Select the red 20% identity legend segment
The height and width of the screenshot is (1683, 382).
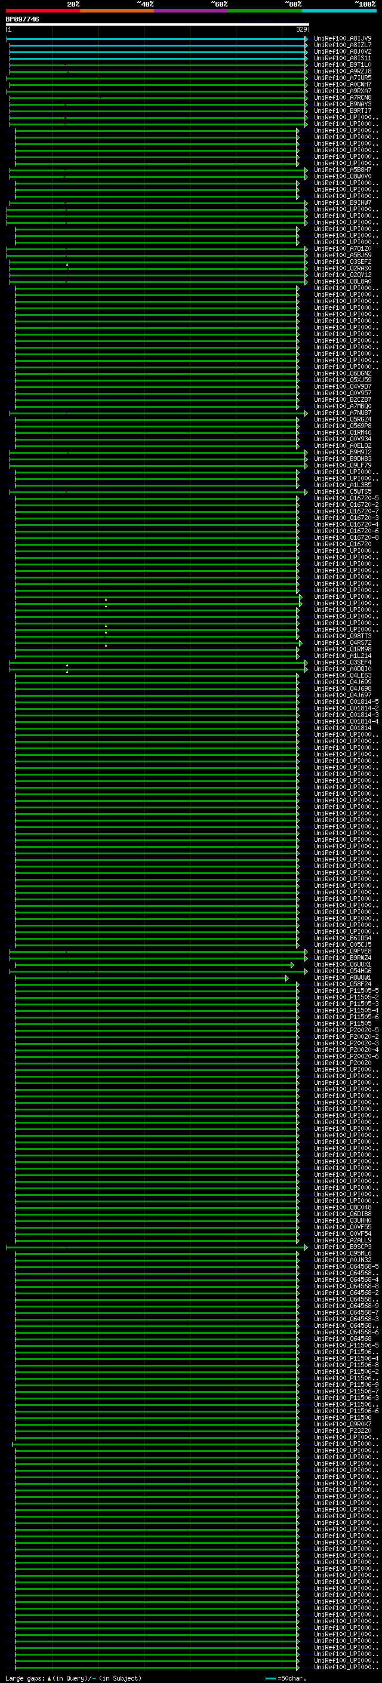[x=42, y=11]
